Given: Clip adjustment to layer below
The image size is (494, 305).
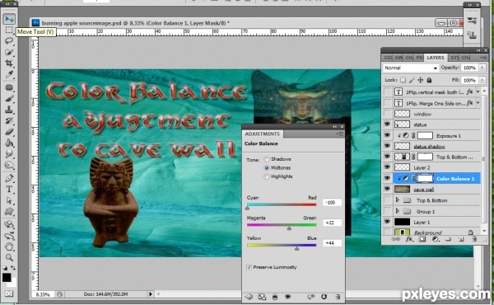Looking at the screenshot, I should (275, 297).
